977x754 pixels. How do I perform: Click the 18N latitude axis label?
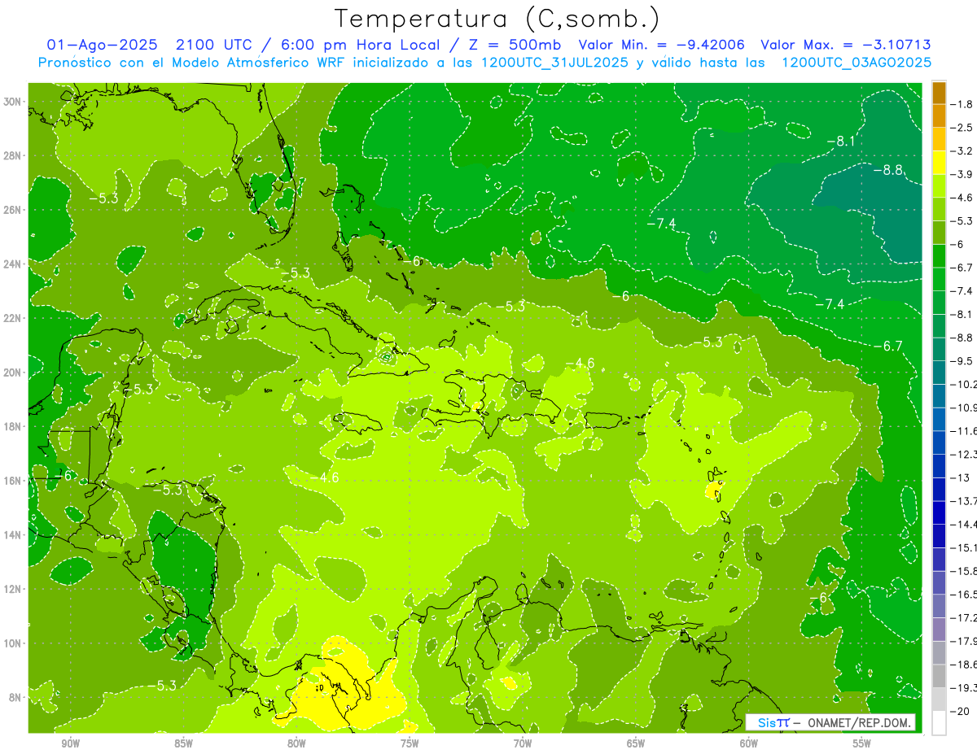pyautogui.click(x=12, y=426)
